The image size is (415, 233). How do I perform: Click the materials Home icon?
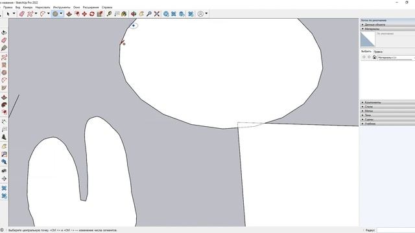point(374,57)
